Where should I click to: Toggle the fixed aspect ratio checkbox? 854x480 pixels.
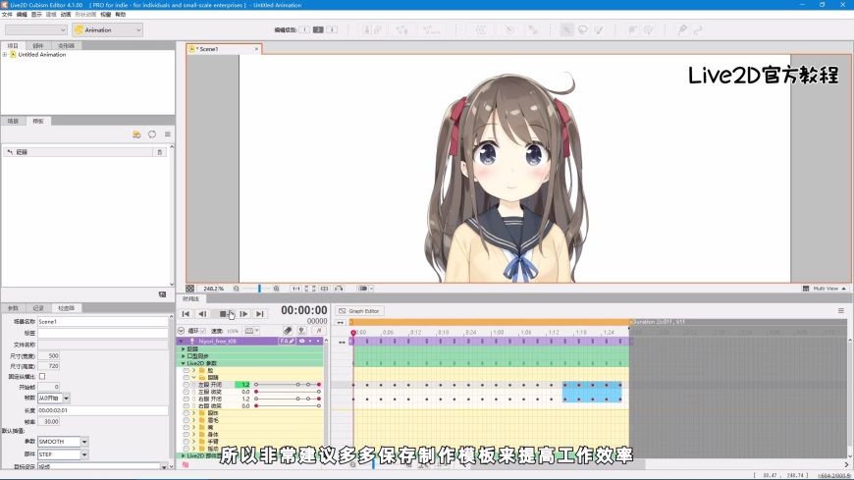coord(42,377)
